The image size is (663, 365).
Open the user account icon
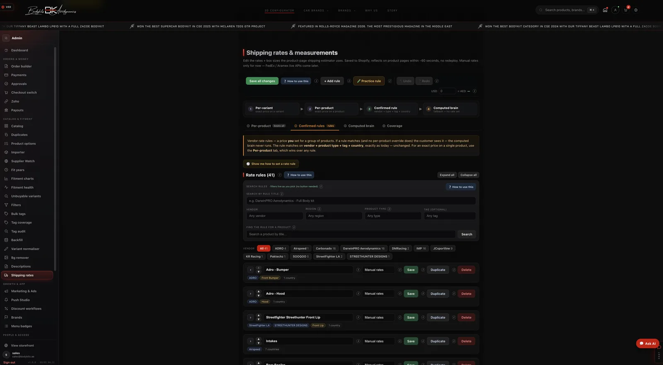click(615, 10)
